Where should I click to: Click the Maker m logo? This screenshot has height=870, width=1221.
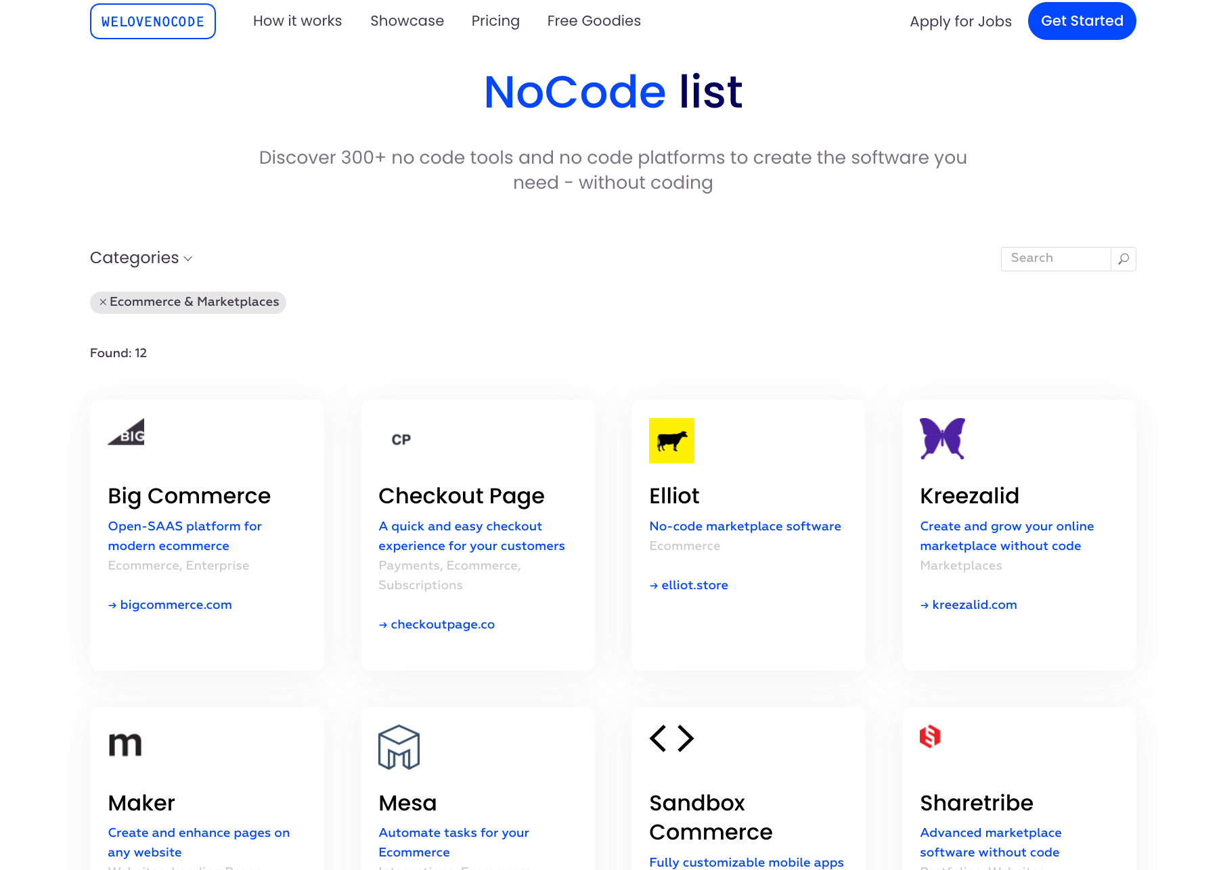pos(125,744)
